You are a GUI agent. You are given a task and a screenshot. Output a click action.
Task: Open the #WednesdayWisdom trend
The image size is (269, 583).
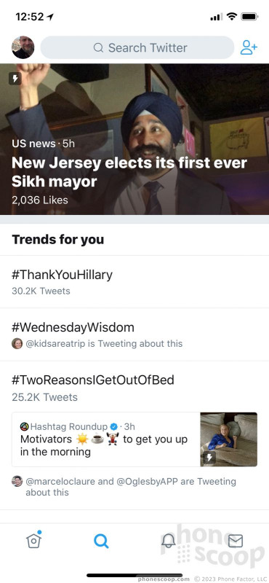click(134, 334)
